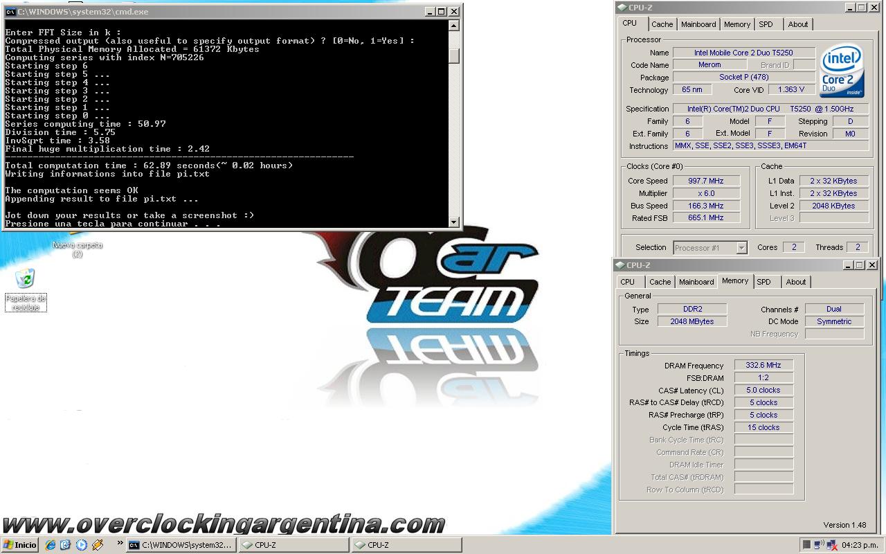The image size is (886, 554).
Task: Activate the CPU-Z taskbar button beside cmd.exe
Action: coord(293,545)
